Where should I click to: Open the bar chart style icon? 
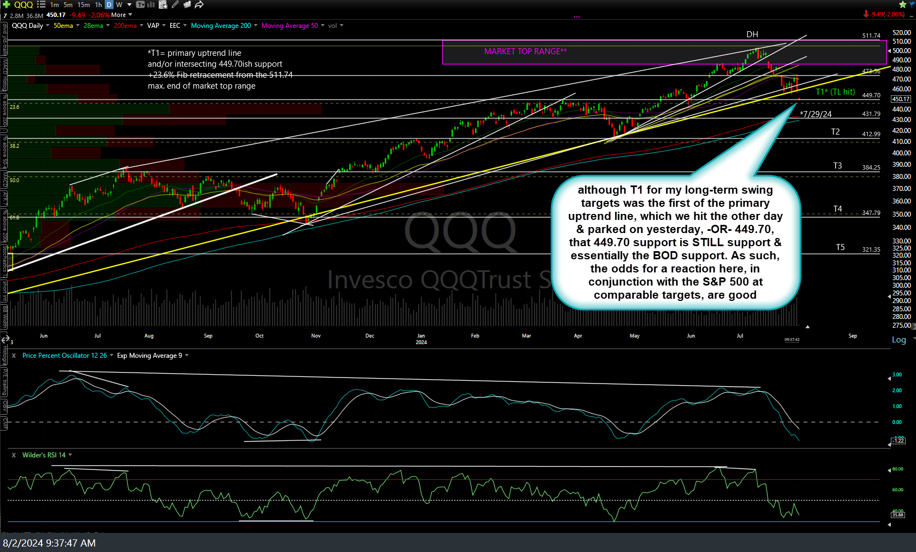150,4
